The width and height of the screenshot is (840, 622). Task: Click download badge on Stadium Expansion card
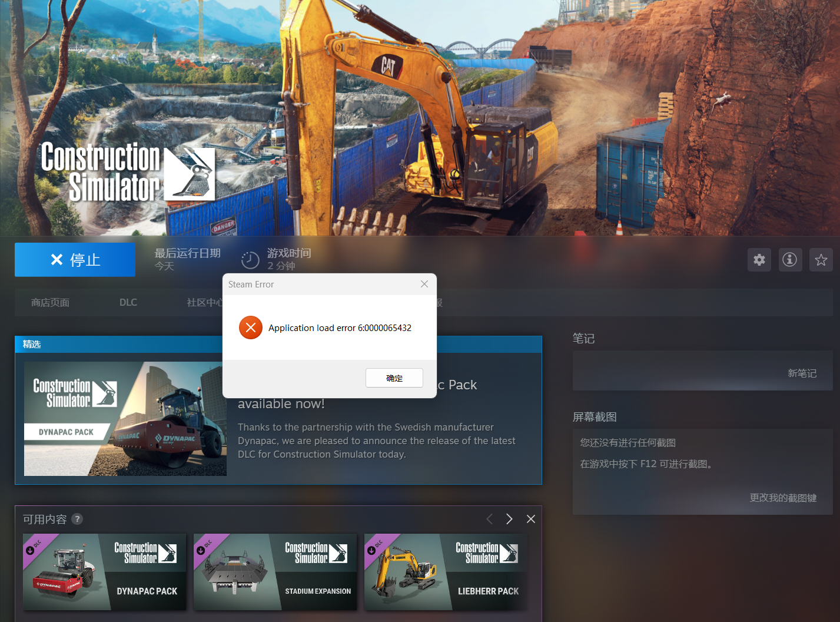click(201, 551)
